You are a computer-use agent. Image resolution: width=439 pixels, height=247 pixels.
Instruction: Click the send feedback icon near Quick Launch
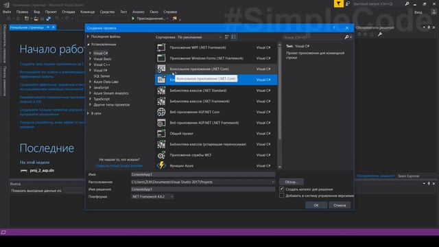tap(348, 3)
